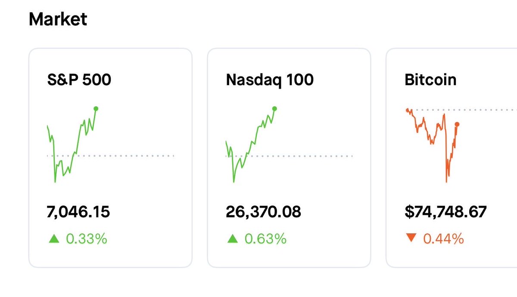Screen dimensions: 517x297
Task: Click the Bitcoin orange down triangle
Action: (x=411, y=238)
